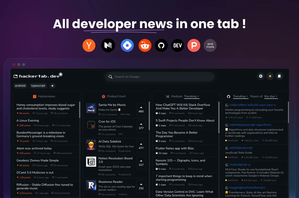Open the 'the day' period dropdown
299x198 pixels.
click(271, 96)
